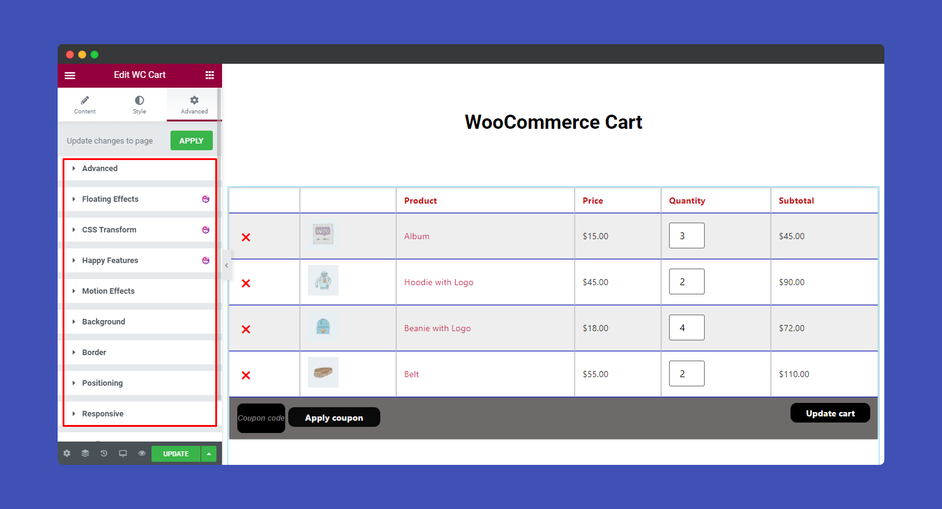The image size is (942, 509).
Task: Click the green UPDATE button
Action: (x=176, y=454)
